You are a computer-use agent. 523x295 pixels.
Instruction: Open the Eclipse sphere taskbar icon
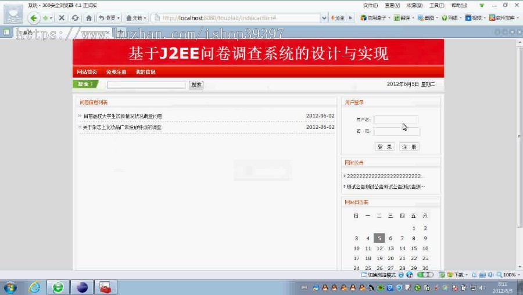point(82,287)
